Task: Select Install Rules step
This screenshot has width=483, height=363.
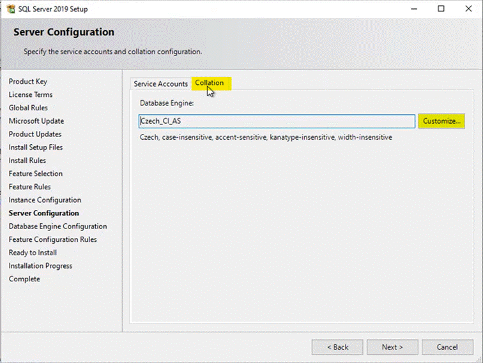Action: 27,161
